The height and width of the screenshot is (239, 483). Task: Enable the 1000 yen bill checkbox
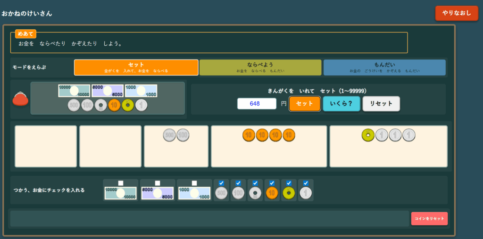[x=194, y=183]
